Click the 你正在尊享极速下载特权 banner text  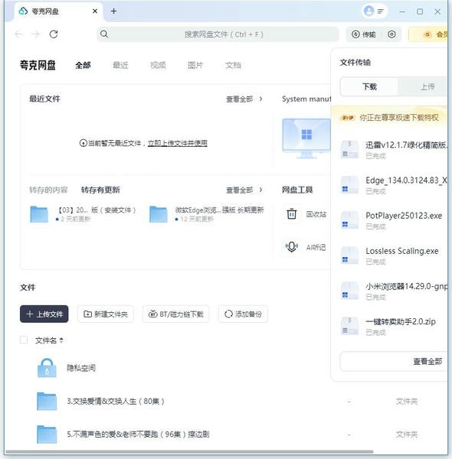click(399, 118)
